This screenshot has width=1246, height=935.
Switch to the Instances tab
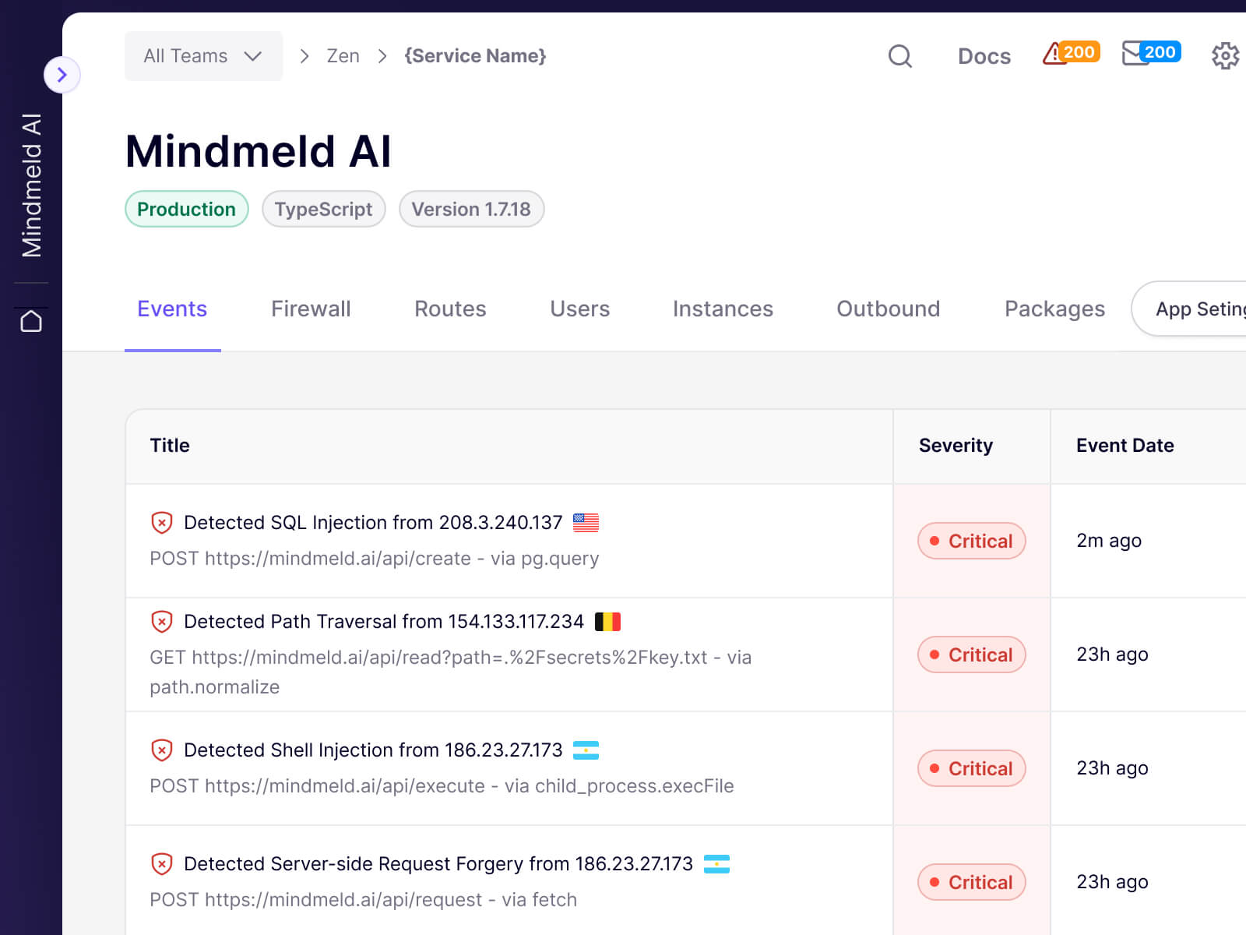coord(723,309)
